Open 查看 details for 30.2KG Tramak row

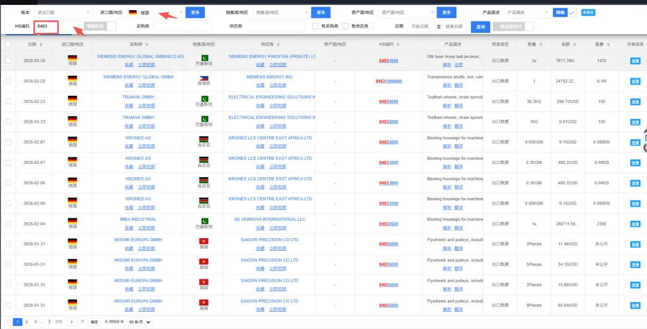(635, 102)
